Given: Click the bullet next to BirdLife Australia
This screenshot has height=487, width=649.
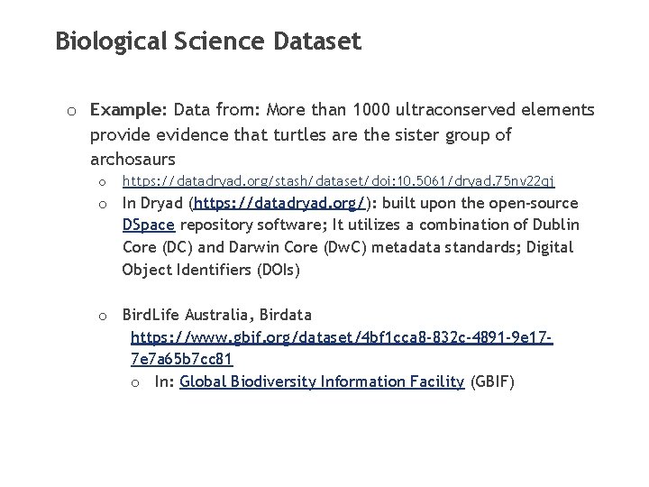Looking at the screenshot, I should point(103,317).
